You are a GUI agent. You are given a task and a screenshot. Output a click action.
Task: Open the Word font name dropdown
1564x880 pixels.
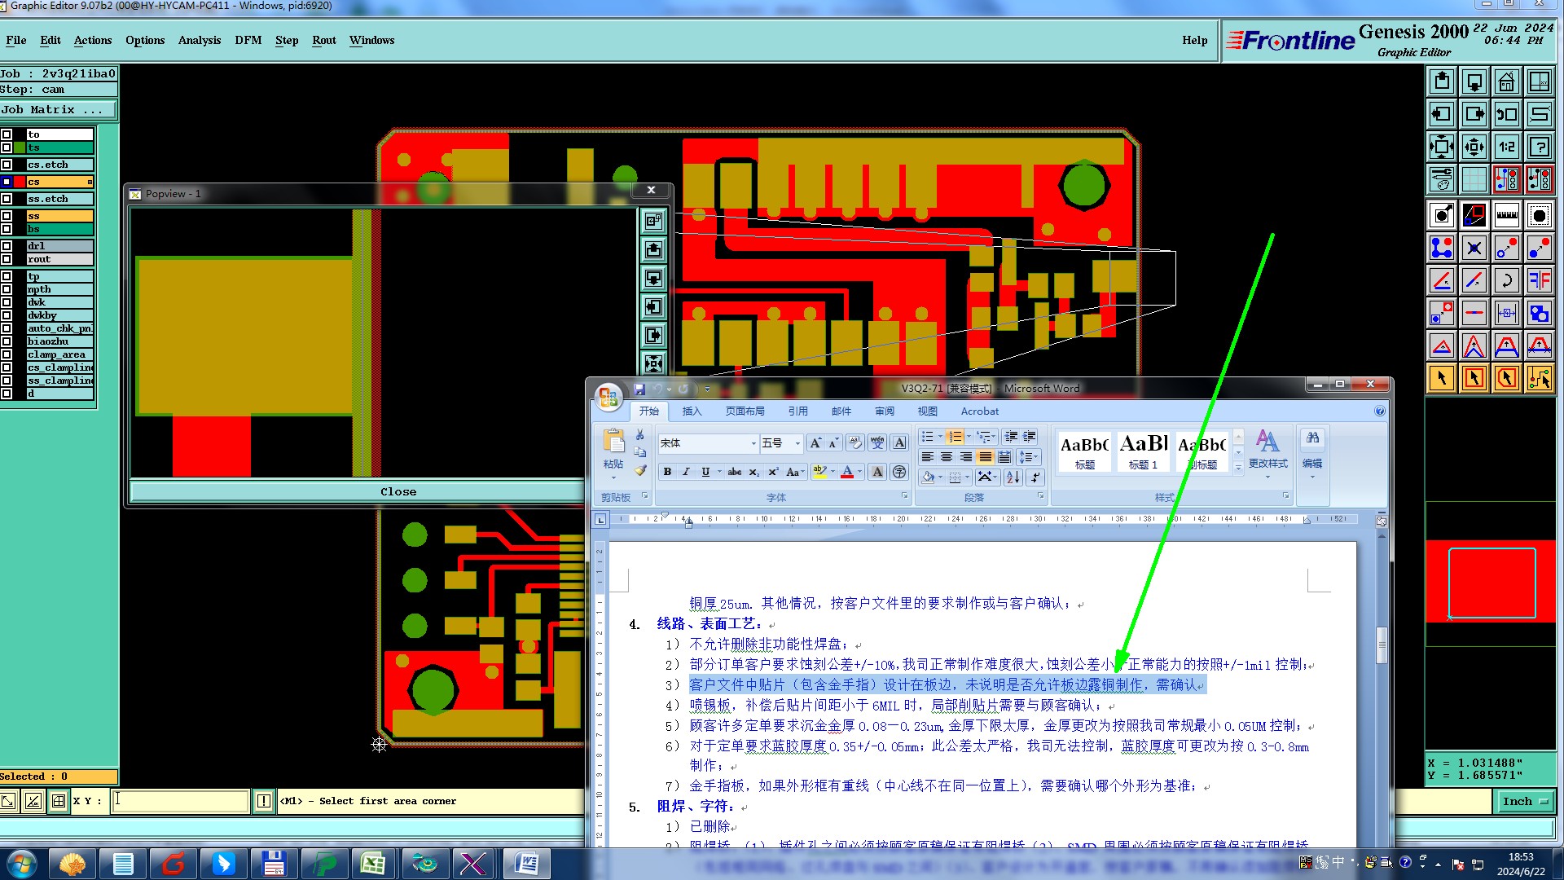[x=753, y=443]
